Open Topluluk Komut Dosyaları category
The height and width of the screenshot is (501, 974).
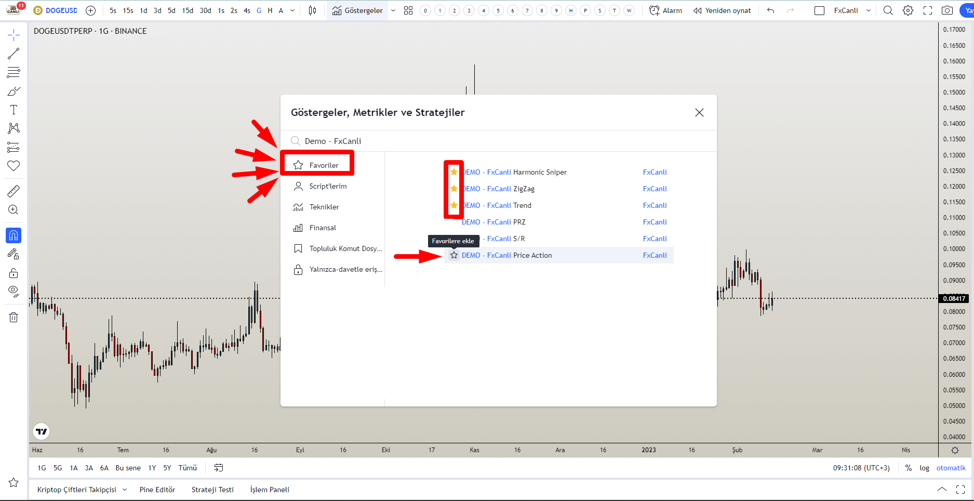[338, 248]
